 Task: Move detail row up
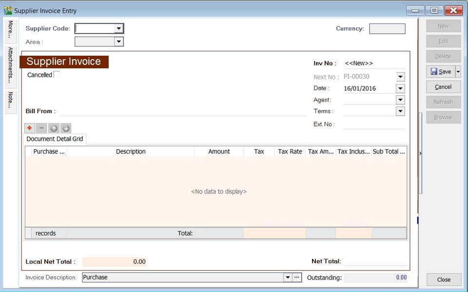54,128
